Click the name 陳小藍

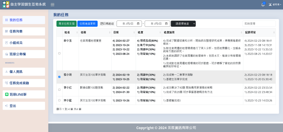68,101
